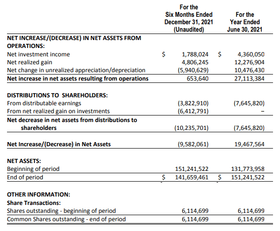
Task: Click the value (6,412,791)
Action: tap(193, 111)
